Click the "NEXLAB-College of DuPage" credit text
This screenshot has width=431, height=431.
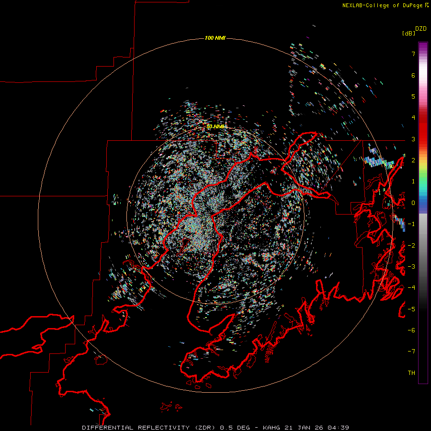pos(383,5)
